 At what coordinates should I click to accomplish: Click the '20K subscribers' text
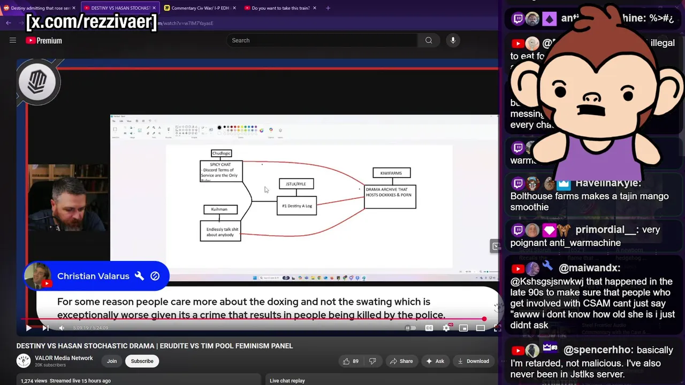tap(50, 365)
